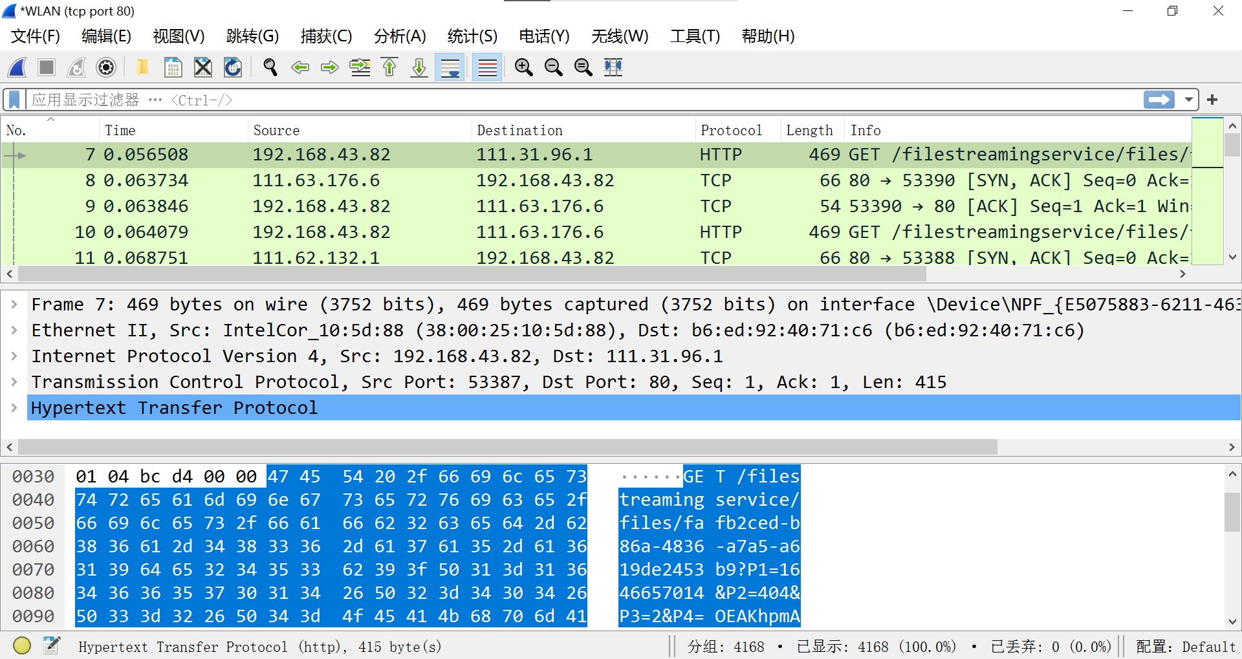The image size is (1242, 659).
Task: Open the 分析(A) menu
Action: (400, 36)
